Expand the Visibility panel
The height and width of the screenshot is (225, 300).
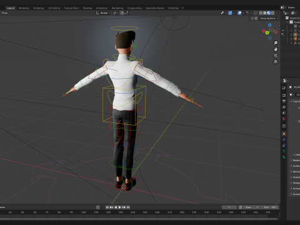pyautogui.click(x=291, y=177)
